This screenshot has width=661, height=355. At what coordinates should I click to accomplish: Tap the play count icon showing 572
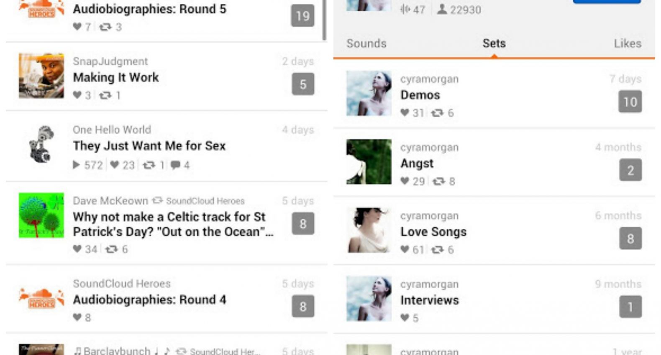[x=76, y=165]
